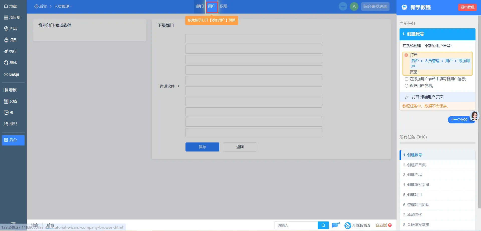Screen dimensions: 481x231
Task: Click the 打开 添加用户 页面 hint row
Action: point(437,97)
